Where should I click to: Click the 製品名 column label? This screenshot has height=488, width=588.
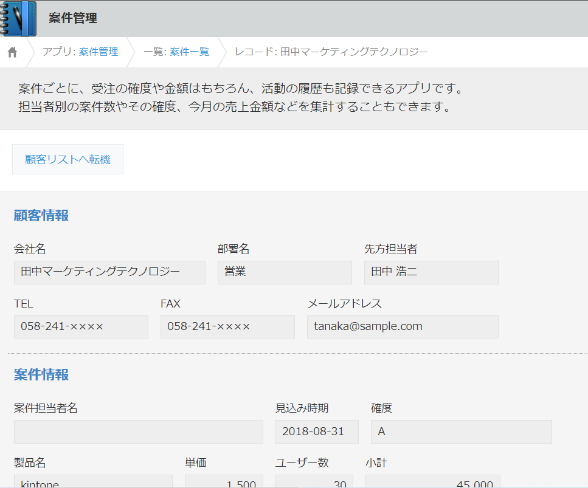pos(30,463)
